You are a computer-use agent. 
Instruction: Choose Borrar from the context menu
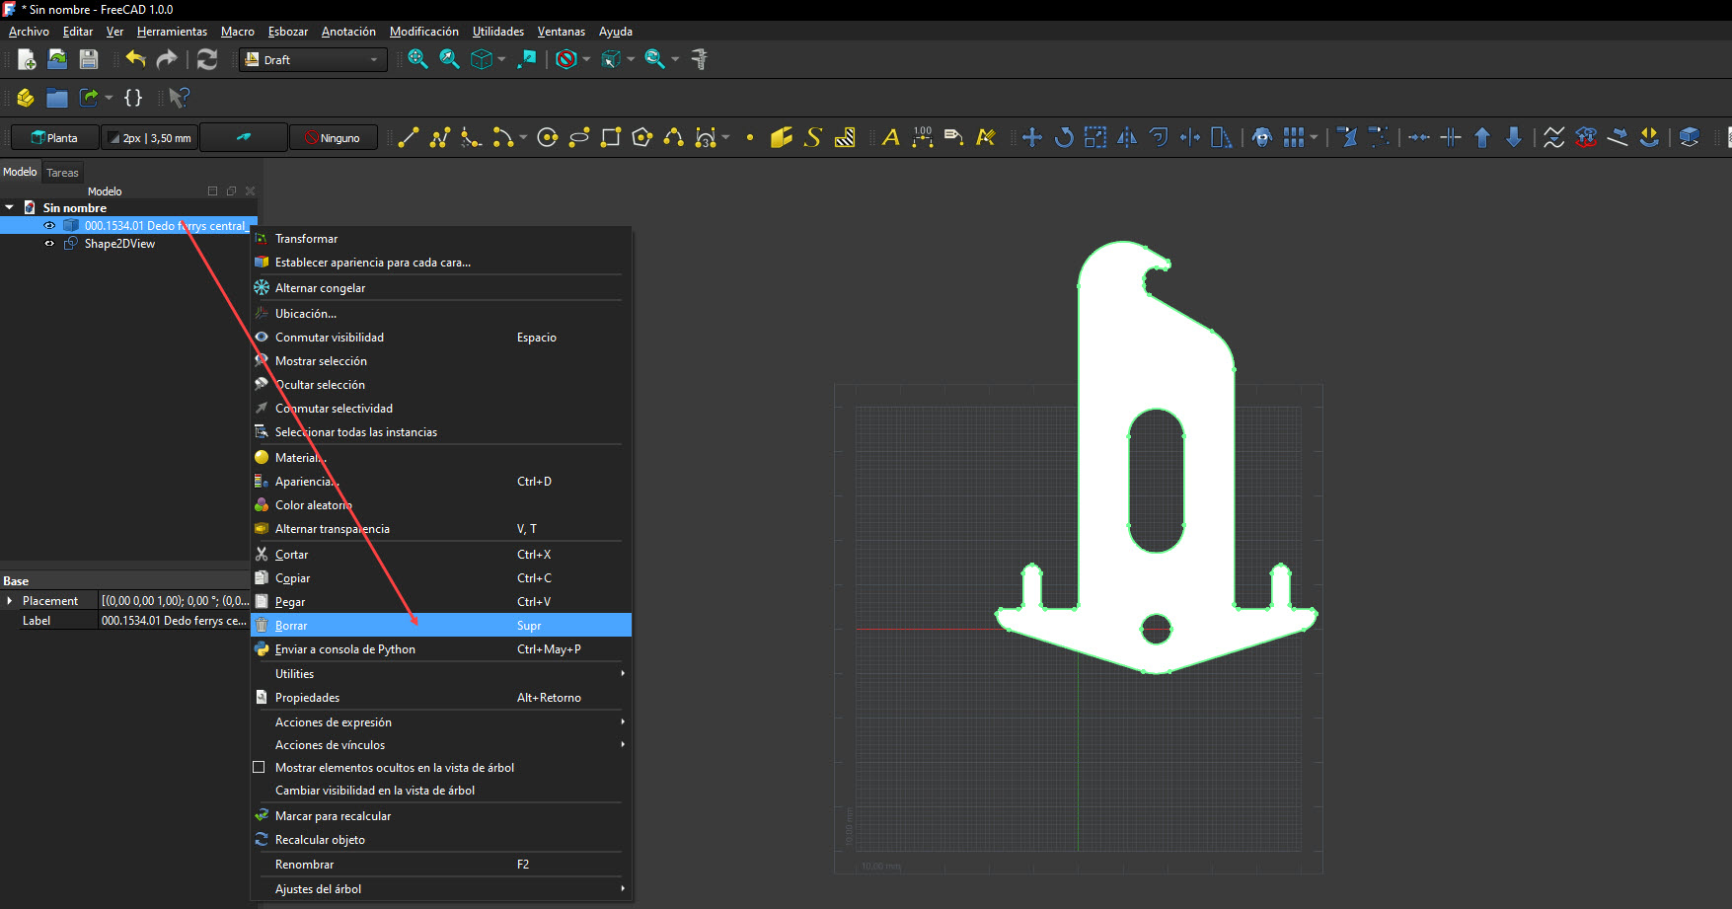point(441,626)
